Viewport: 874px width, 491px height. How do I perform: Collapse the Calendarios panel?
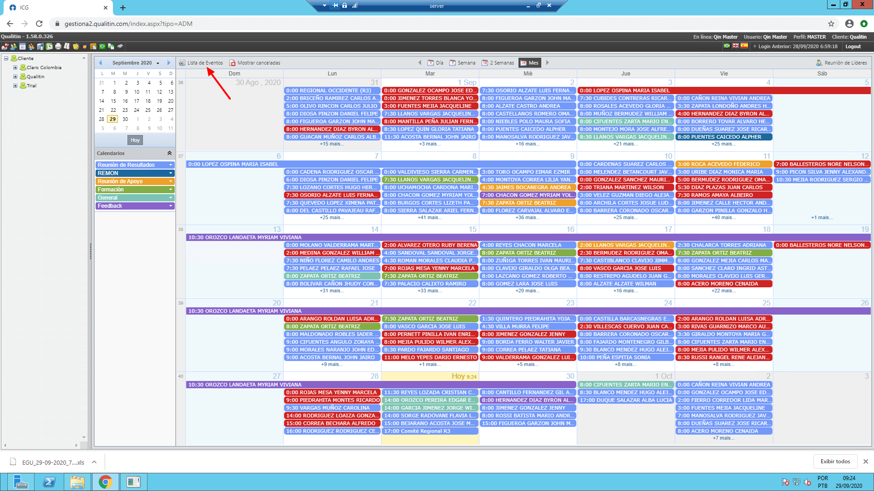pyautogui.click(x=169, y=153)
